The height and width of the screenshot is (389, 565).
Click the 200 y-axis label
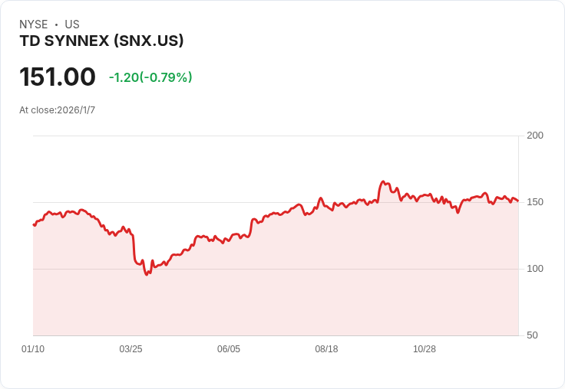(x=535, y=136)
